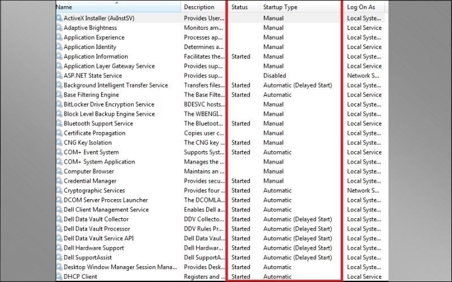Click the Adaptive Brightness service icon
The width and height of the screenshot is (452, 282).
click(x=59, y=28)
